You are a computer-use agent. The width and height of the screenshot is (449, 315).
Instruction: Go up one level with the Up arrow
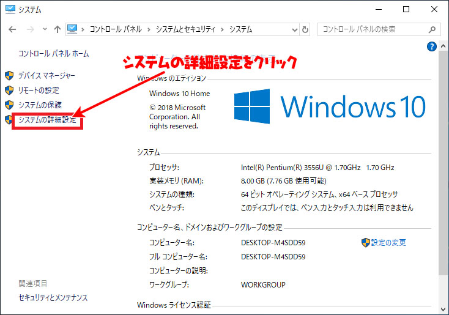58,29
